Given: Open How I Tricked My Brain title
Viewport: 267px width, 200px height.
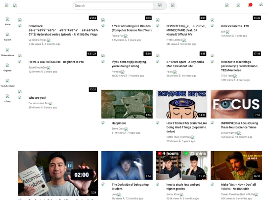Looking at the screenshot, I should (186, 127).
